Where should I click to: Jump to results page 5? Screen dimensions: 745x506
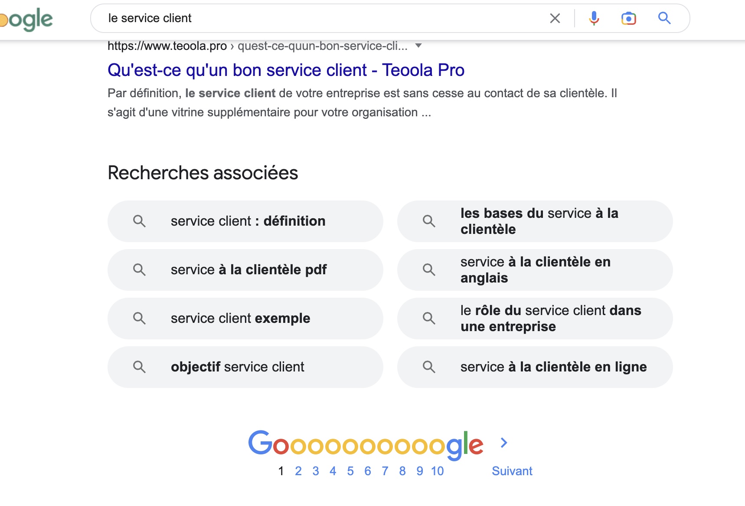click(350, 471)
